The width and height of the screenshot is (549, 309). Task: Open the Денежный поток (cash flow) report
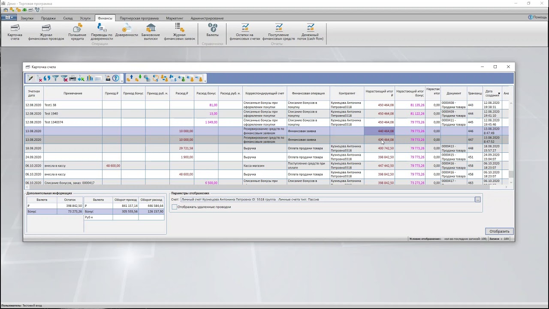[310, 32]
